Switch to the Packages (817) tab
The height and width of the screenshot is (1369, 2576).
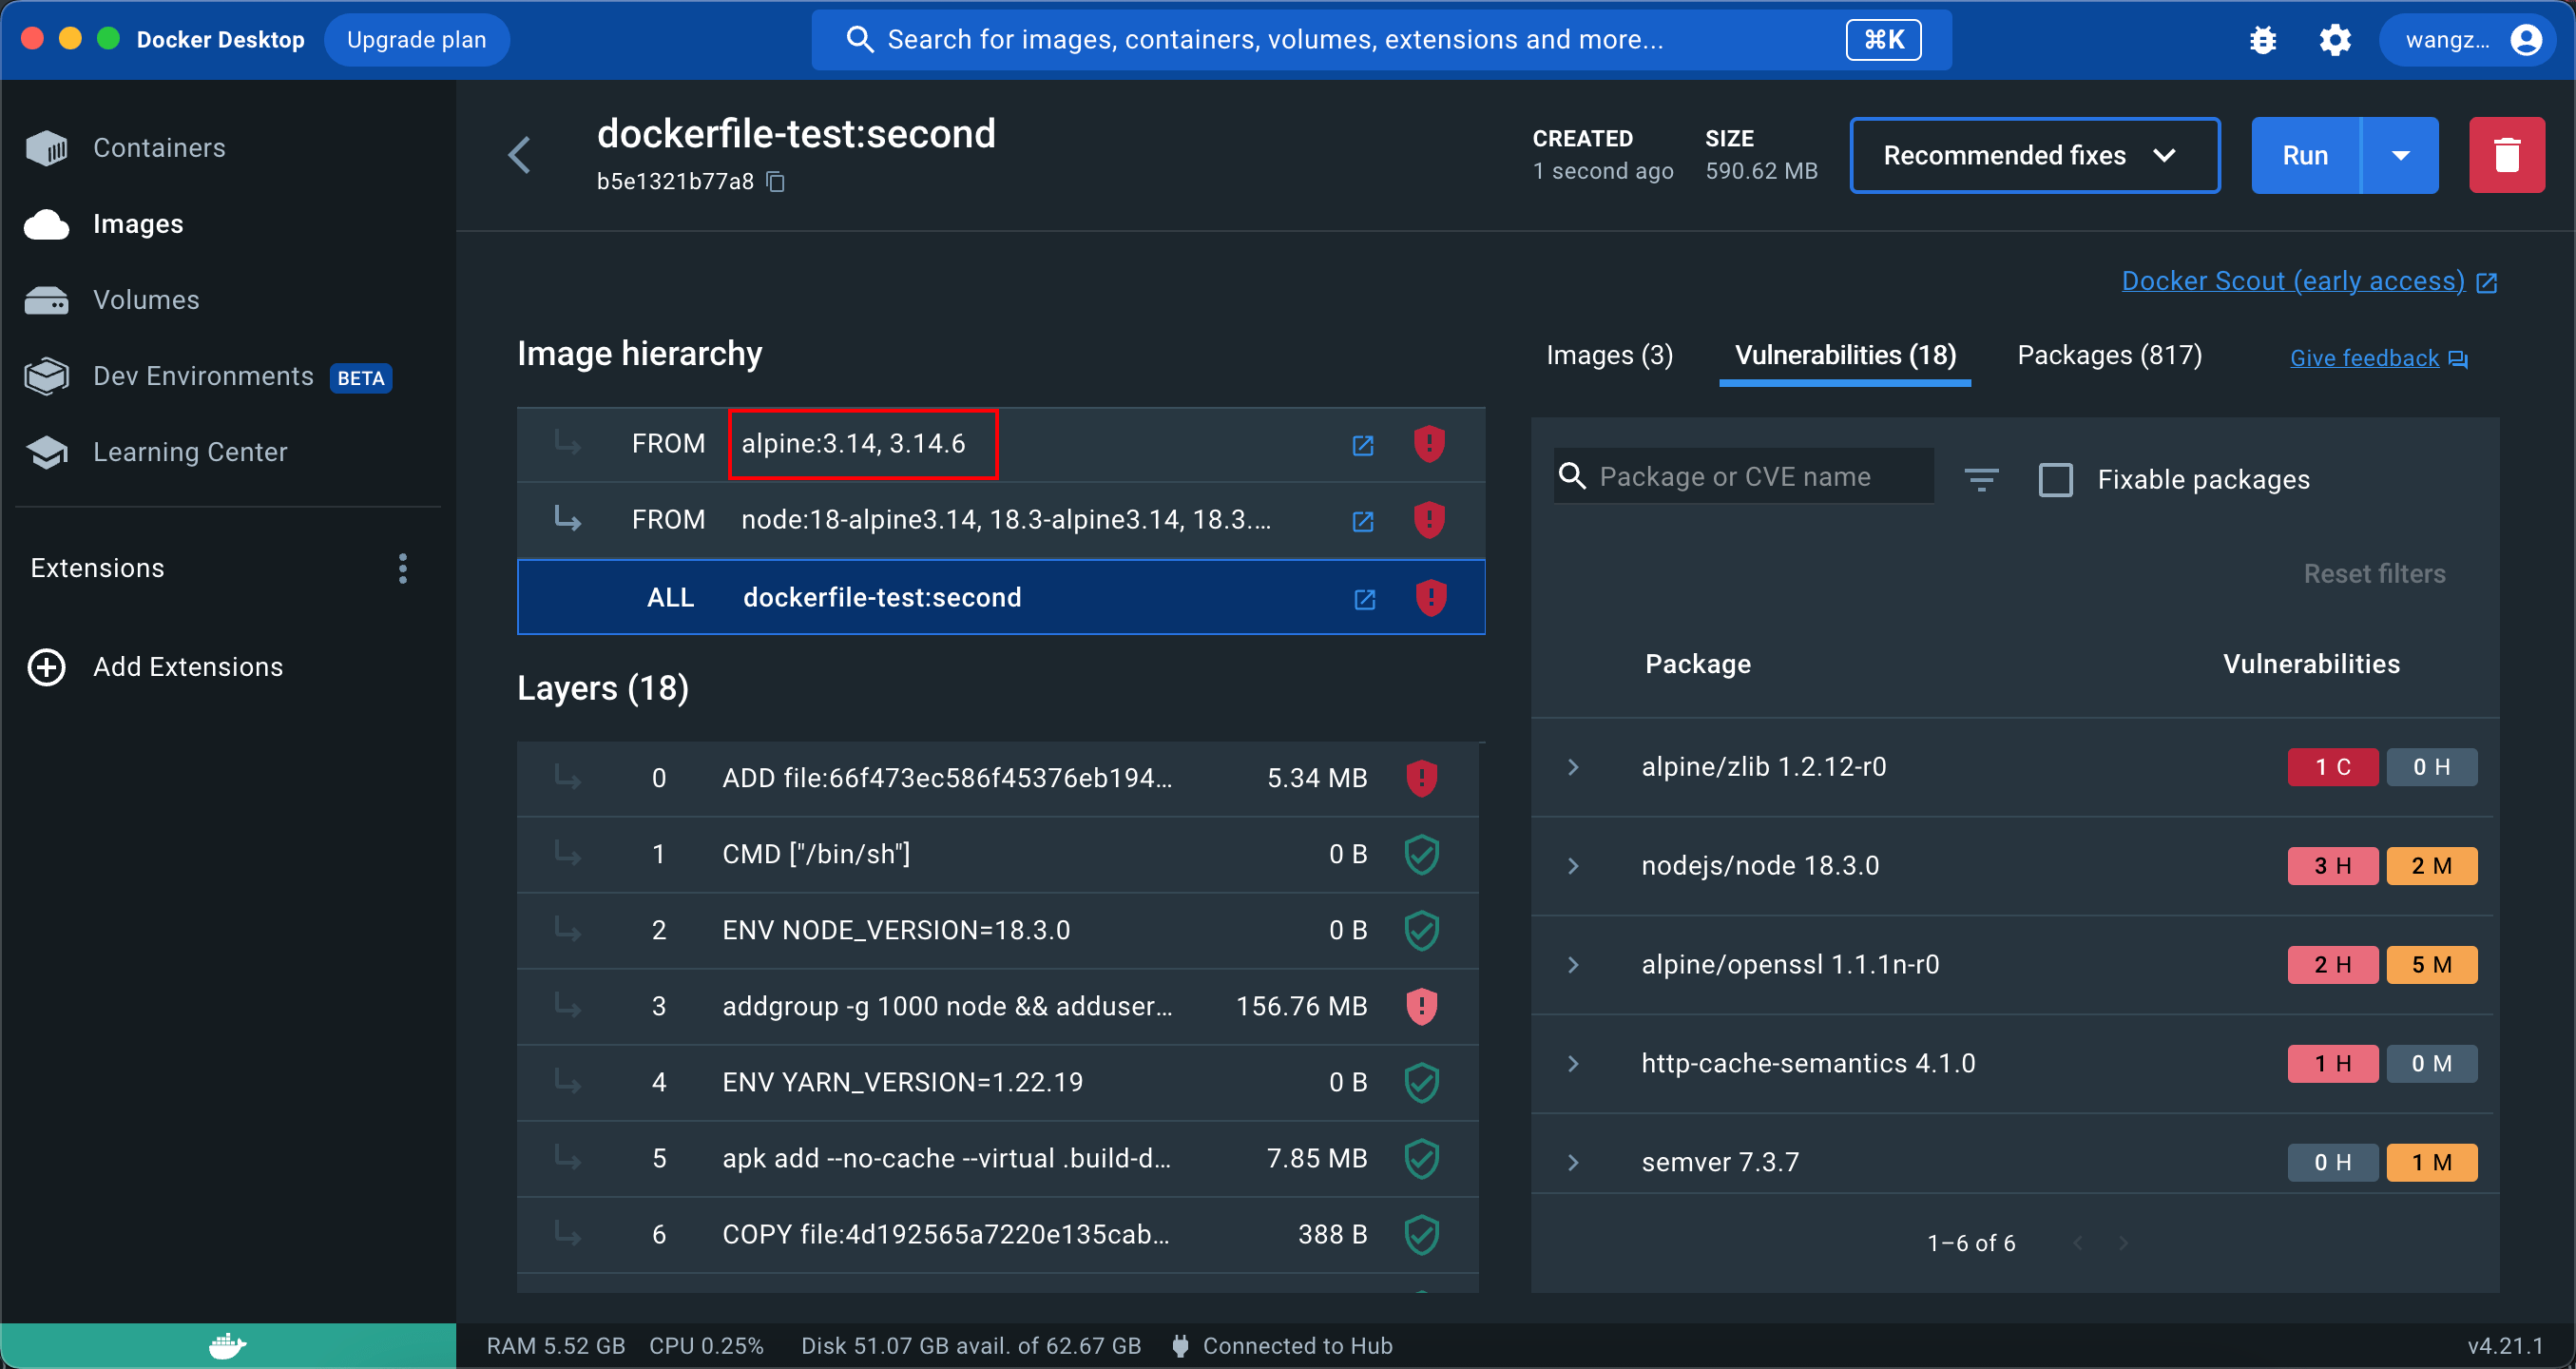[2109, 355]
